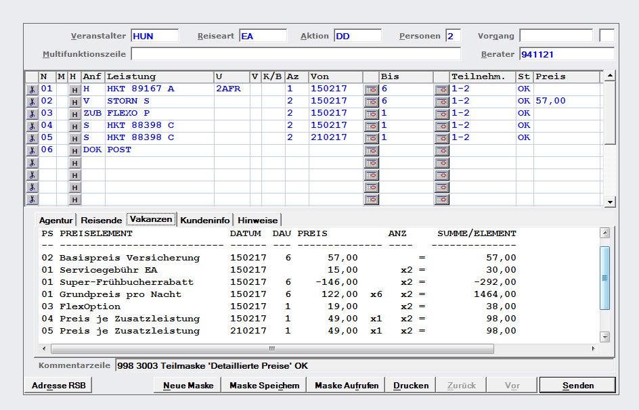Click the scissors icon for row 05
This screenshot has height=410, width=639.
point(32,138)
